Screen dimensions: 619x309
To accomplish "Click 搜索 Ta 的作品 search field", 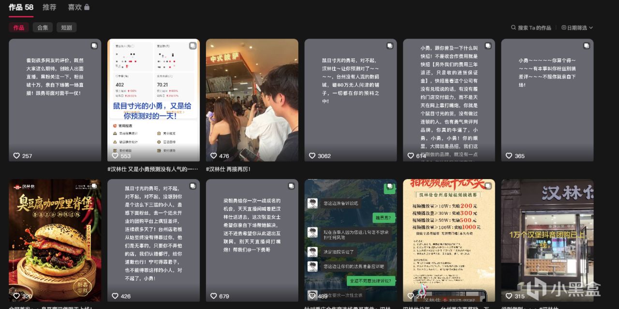I will point(531,28).
